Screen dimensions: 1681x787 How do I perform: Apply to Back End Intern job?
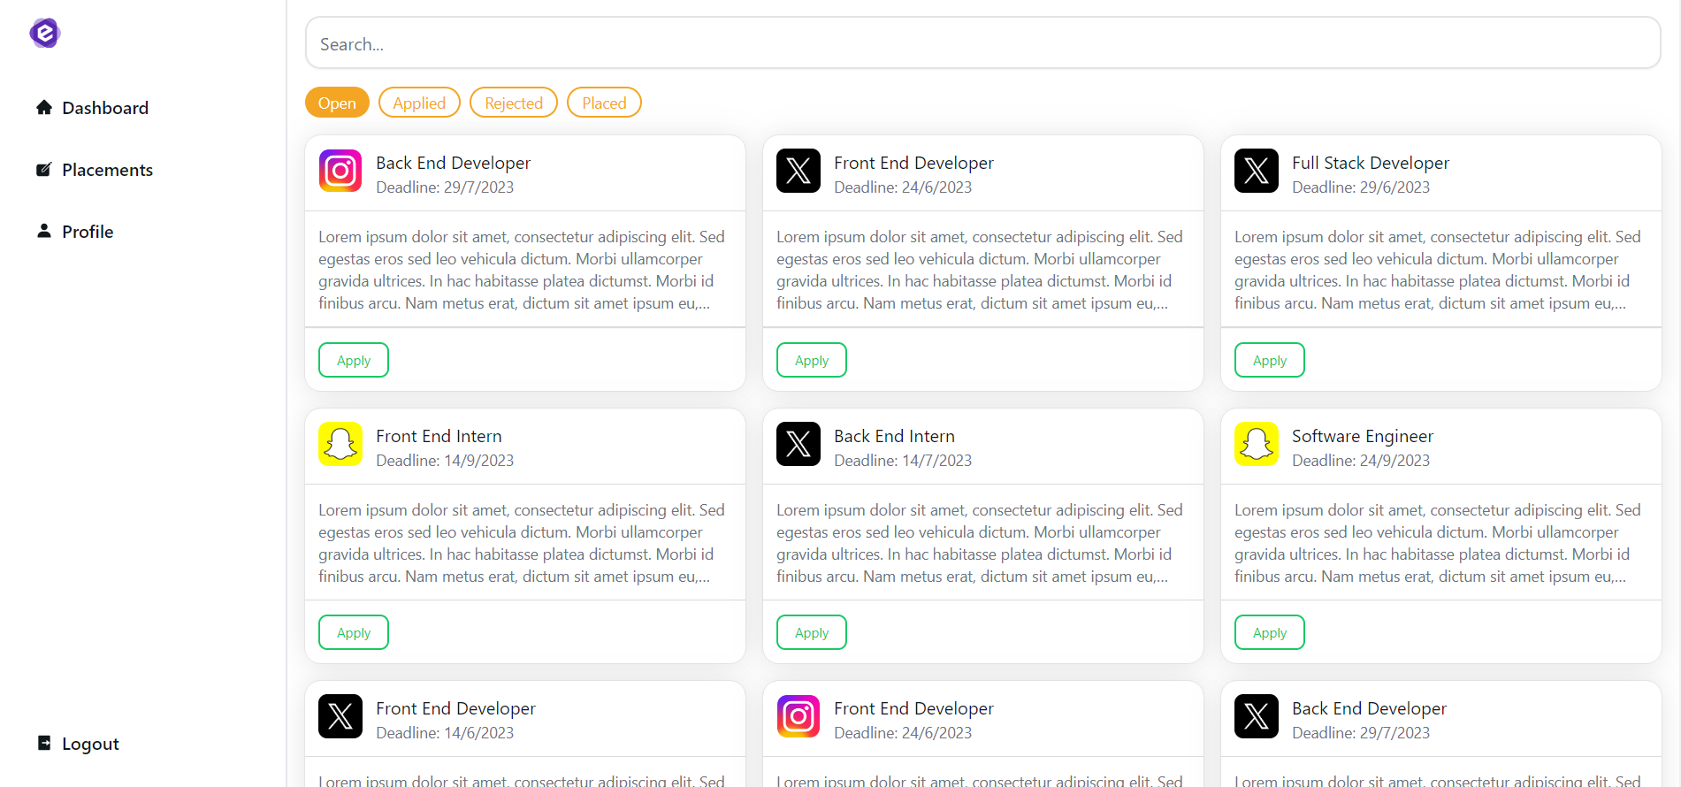click(x=812, y=632)
